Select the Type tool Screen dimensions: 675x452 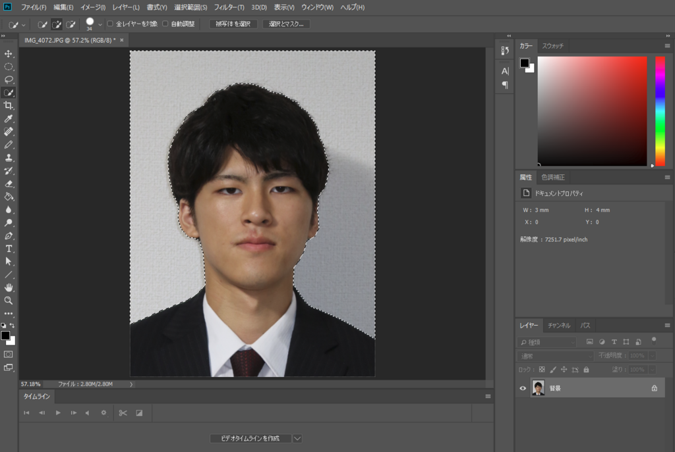click(8, 249)
